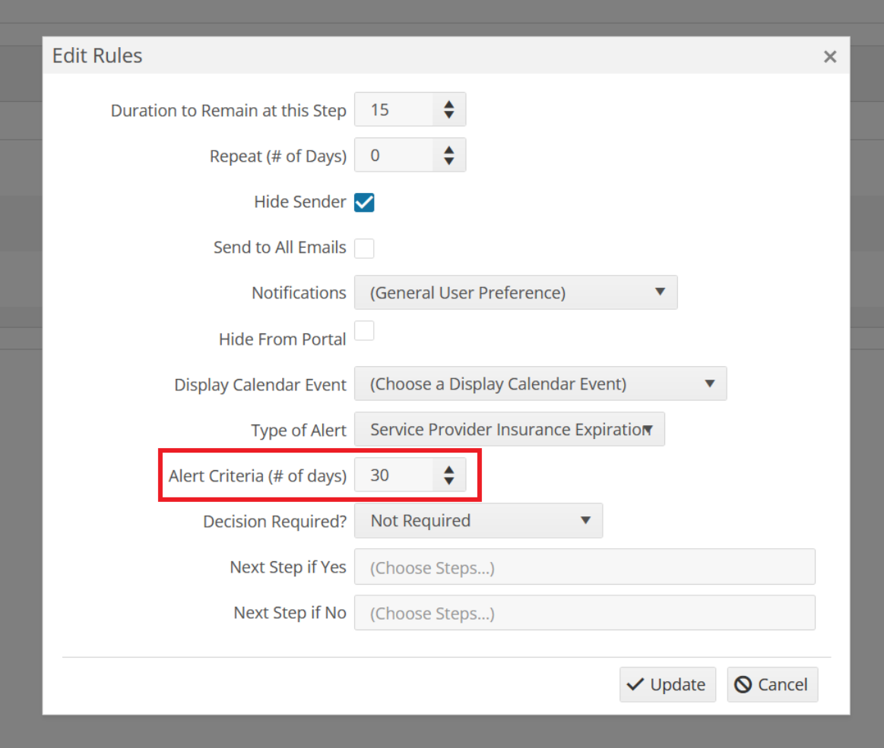Click the Update button
Screen dimensions: 884x748
coord(667,684)
